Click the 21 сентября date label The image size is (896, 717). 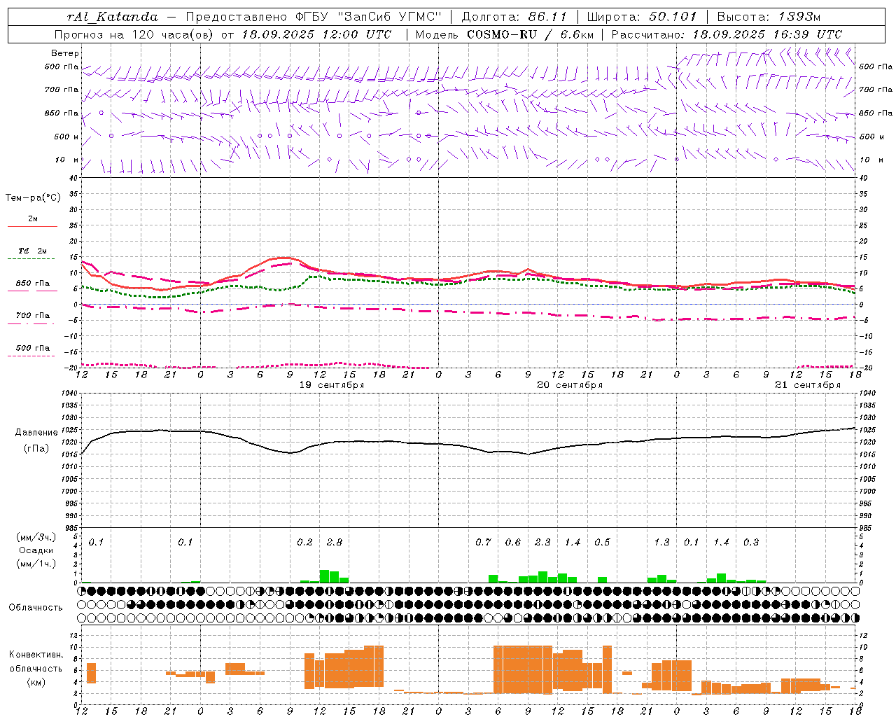808,385
